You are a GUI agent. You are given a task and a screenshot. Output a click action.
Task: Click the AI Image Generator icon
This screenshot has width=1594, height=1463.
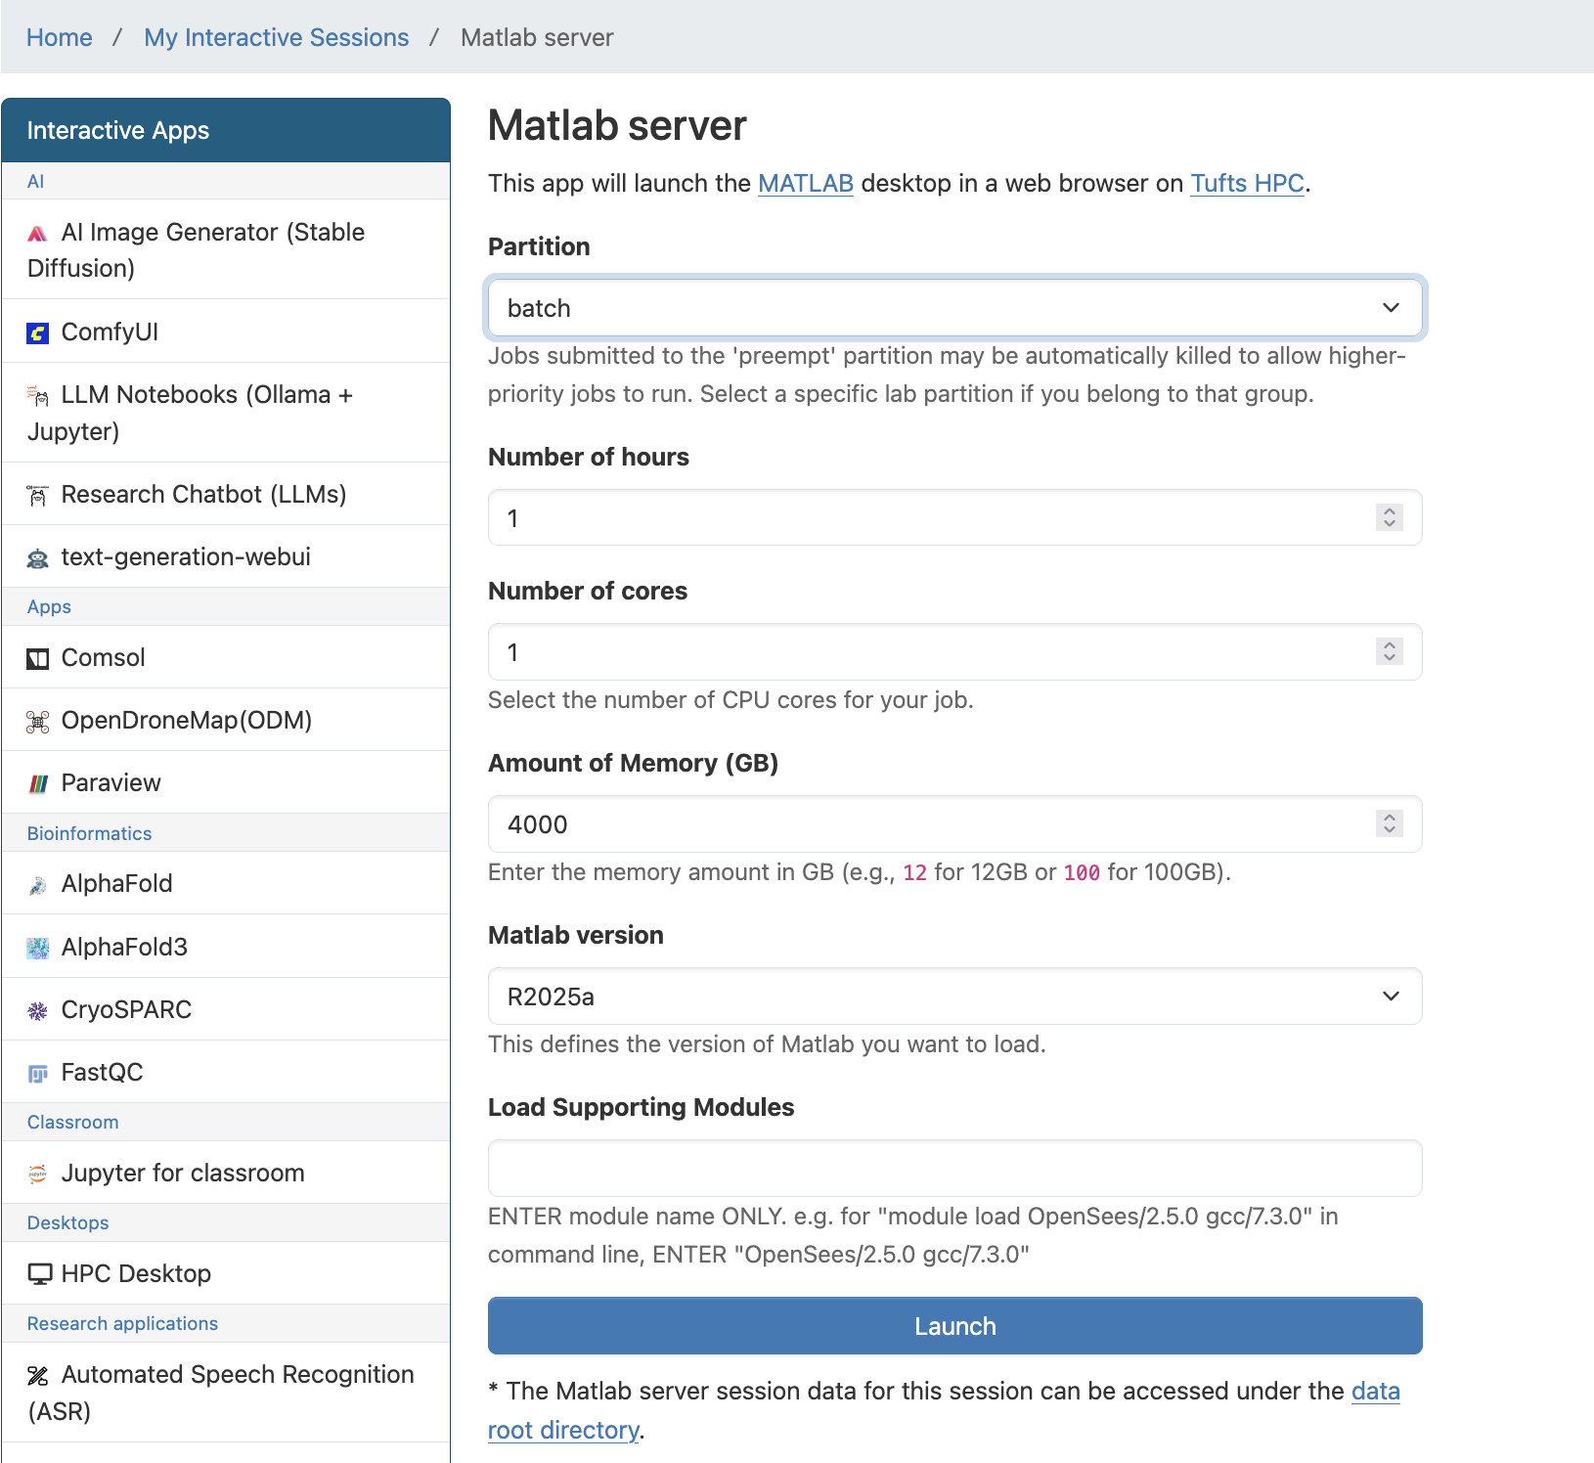pos(37,234)
